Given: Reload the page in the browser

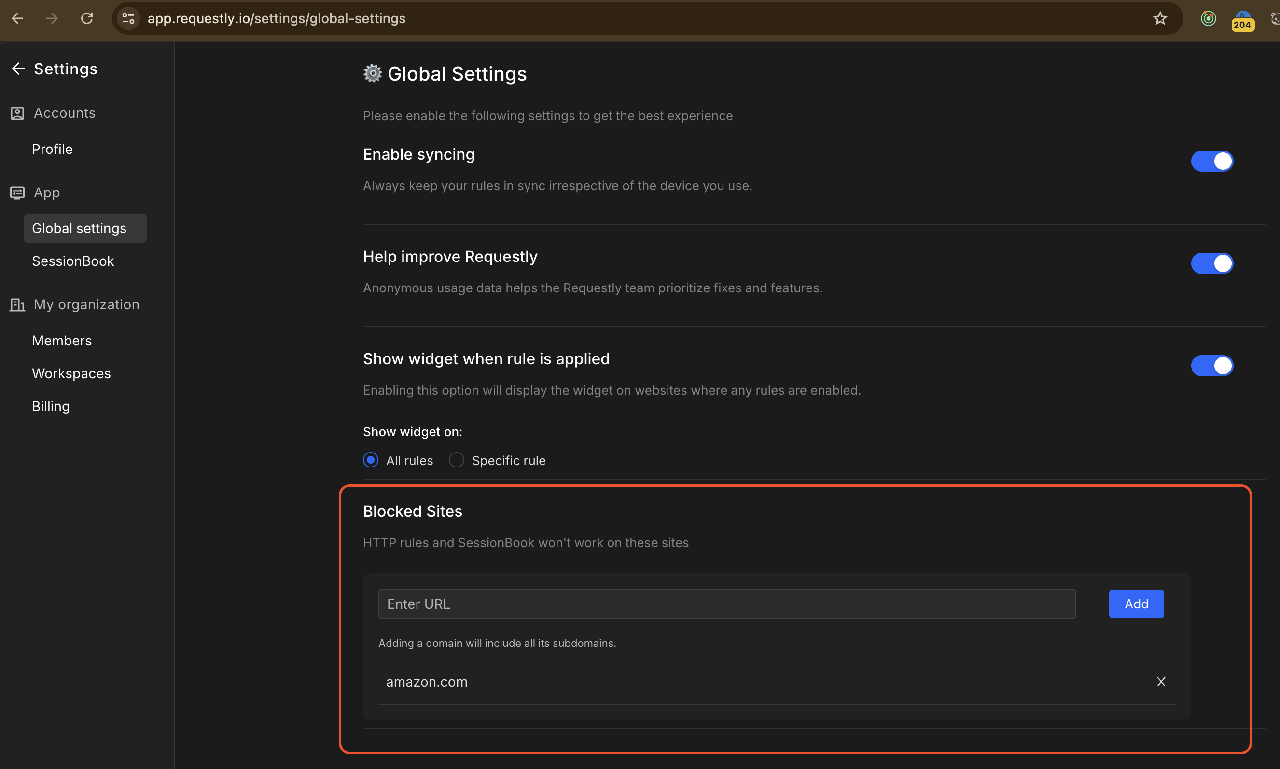Looking at the screenshot, I should coord(86,19).
